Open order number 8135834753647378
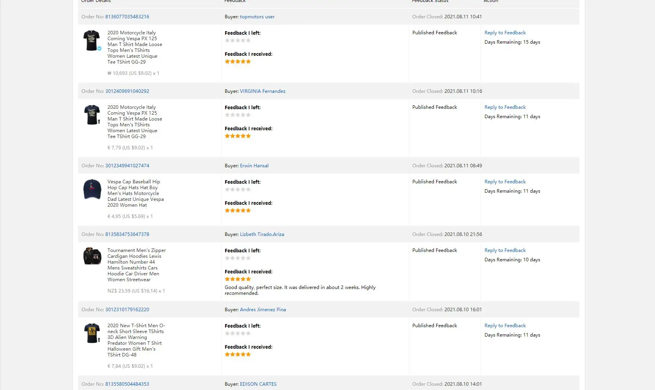Screen dimensions: 655x390 [x=127, y=234]
